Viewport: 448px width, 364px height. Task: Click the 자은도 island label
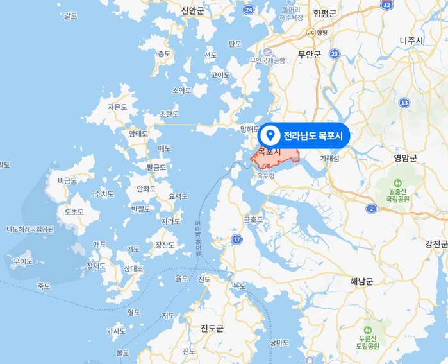[x=117, y=107]
